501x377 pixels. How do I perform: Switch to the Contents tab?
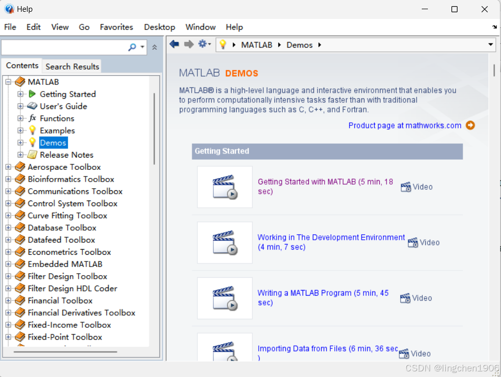click(22, 65)
